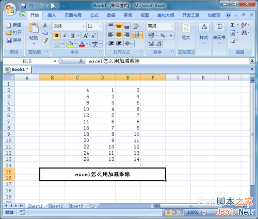
Task: Click the phonetic guide 文 icon
Action: (94, 44)
